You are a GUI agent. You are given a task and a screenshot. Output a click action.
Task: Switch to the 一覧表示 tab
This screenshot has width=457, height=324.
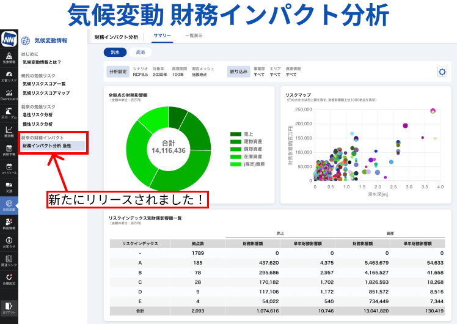[194, 36]
